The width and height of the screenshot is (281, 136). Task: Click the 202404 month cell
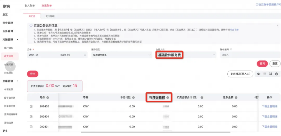(x=44, y=117)
